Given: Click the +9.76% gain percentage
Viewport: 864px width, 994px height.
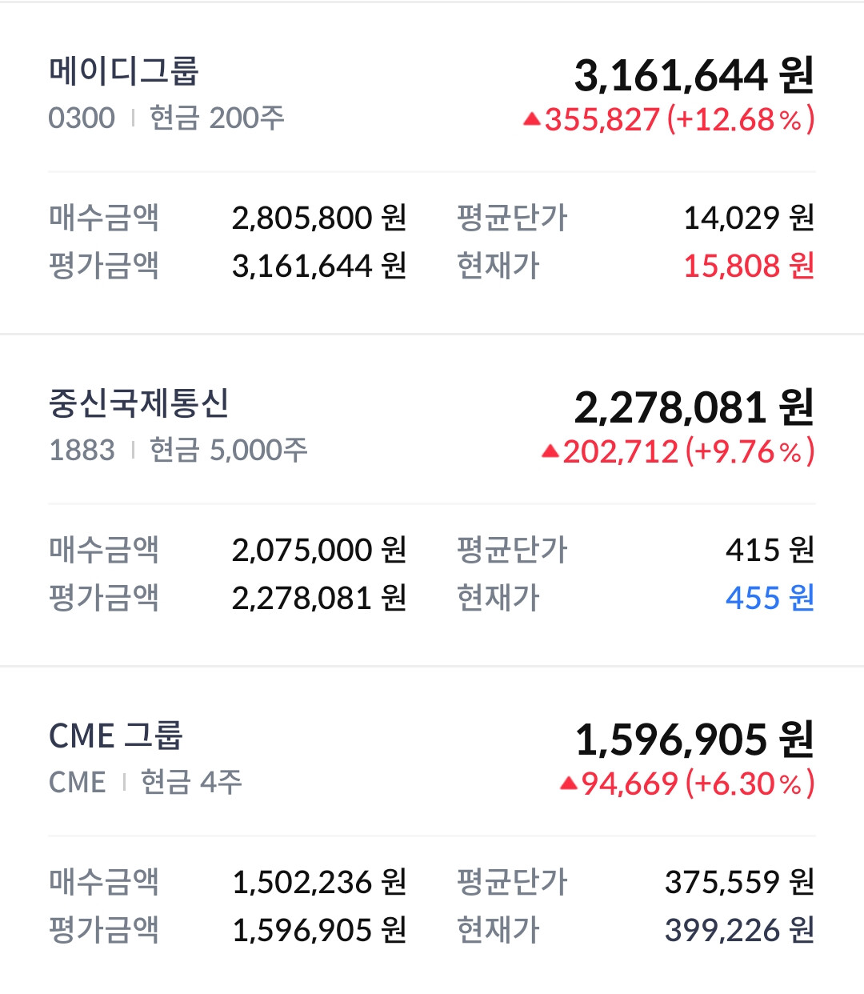Looking at the screenshot, I should point(750,452).
